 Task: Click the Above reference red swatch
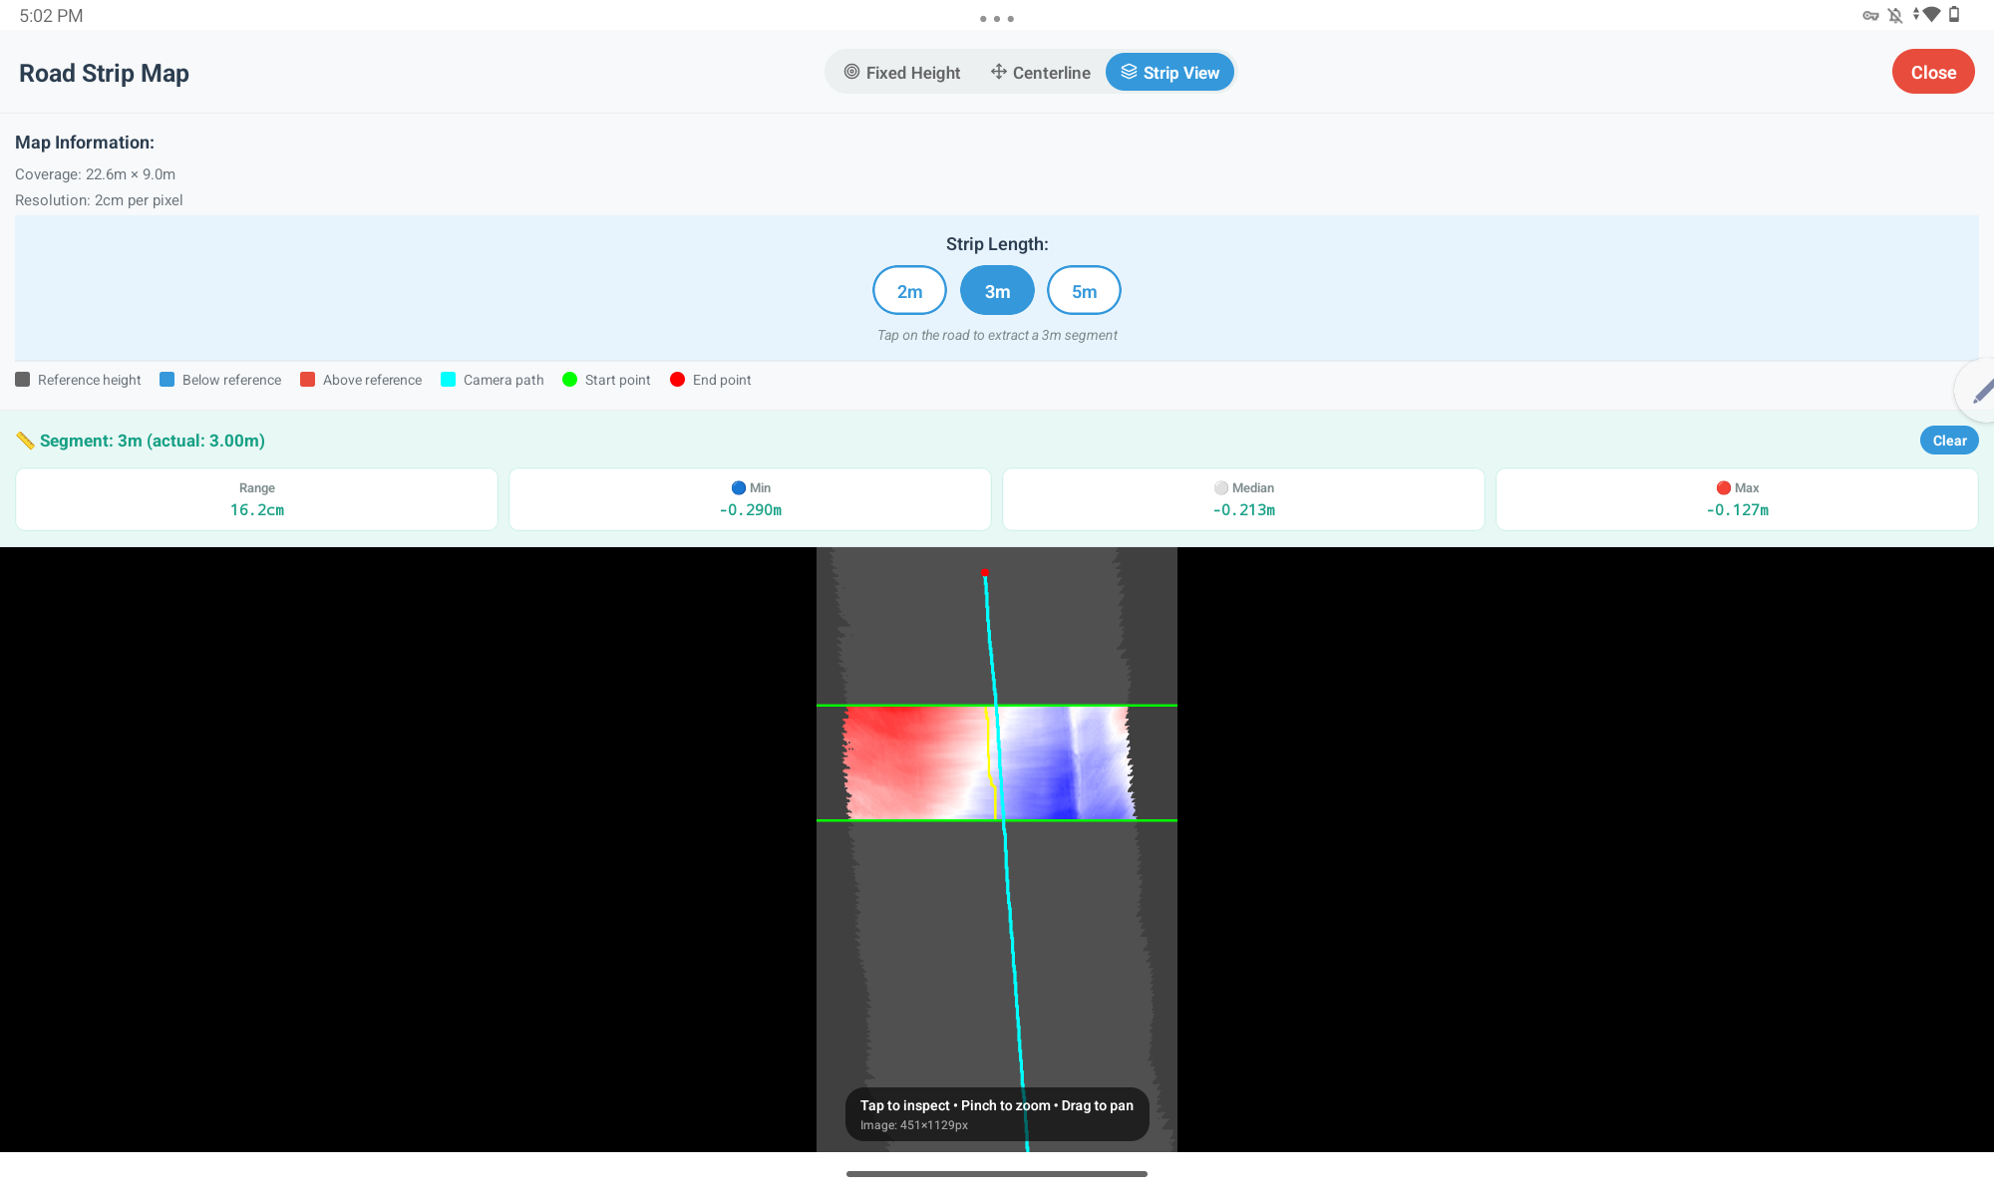click(308, 380)
